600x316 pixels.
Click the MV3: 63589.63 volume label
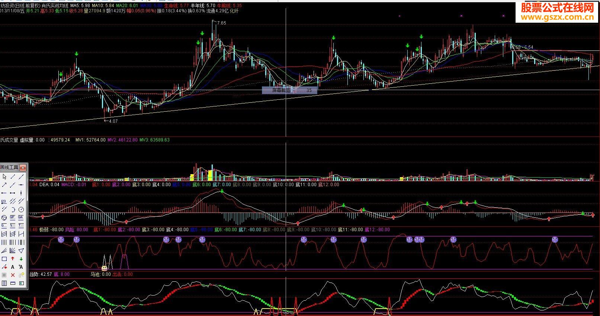pyautogui.click(x=154, y=140)
